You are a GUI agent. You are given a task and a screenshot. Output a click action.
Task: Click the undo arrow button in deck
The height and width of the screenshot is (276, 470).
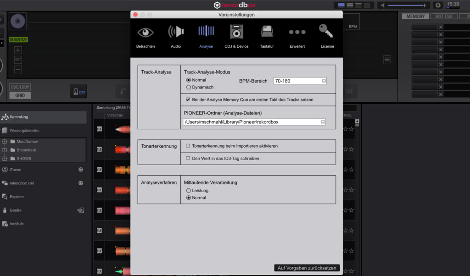[123, 91]
